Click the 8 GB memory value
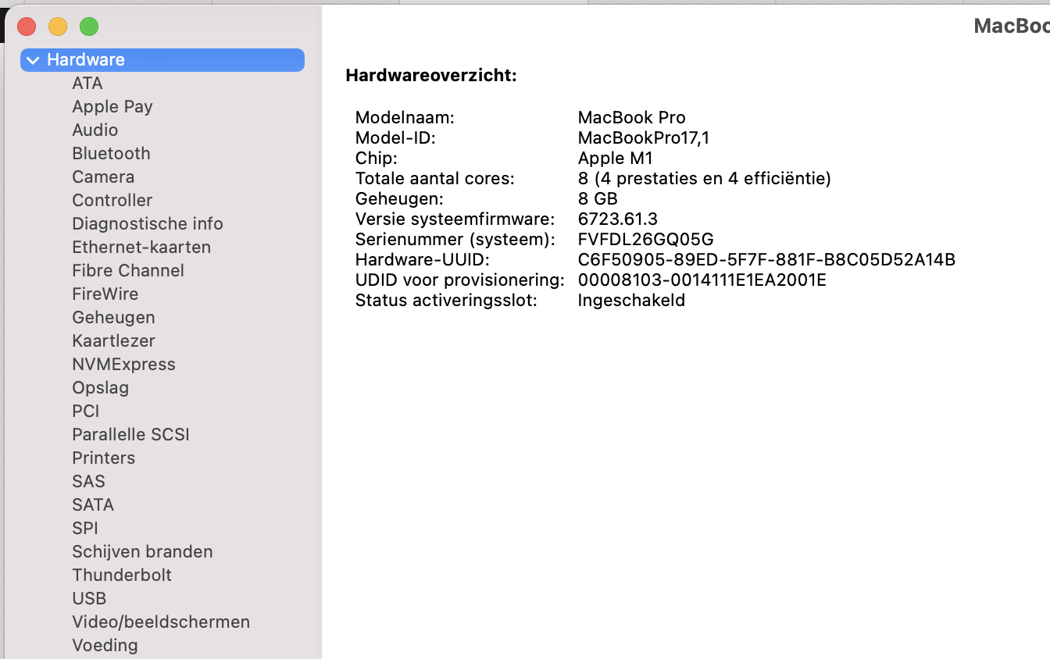Image resolution: width=1050 pixels, height=659 pixels. click(598, 199)
